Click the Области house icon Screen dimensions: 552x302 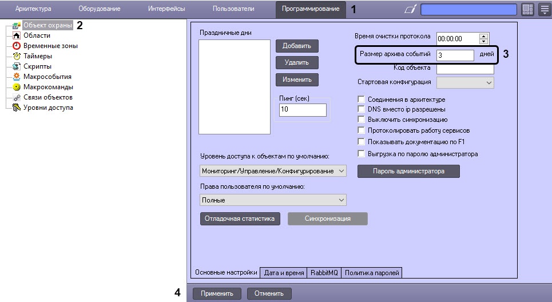click(17, 35)
